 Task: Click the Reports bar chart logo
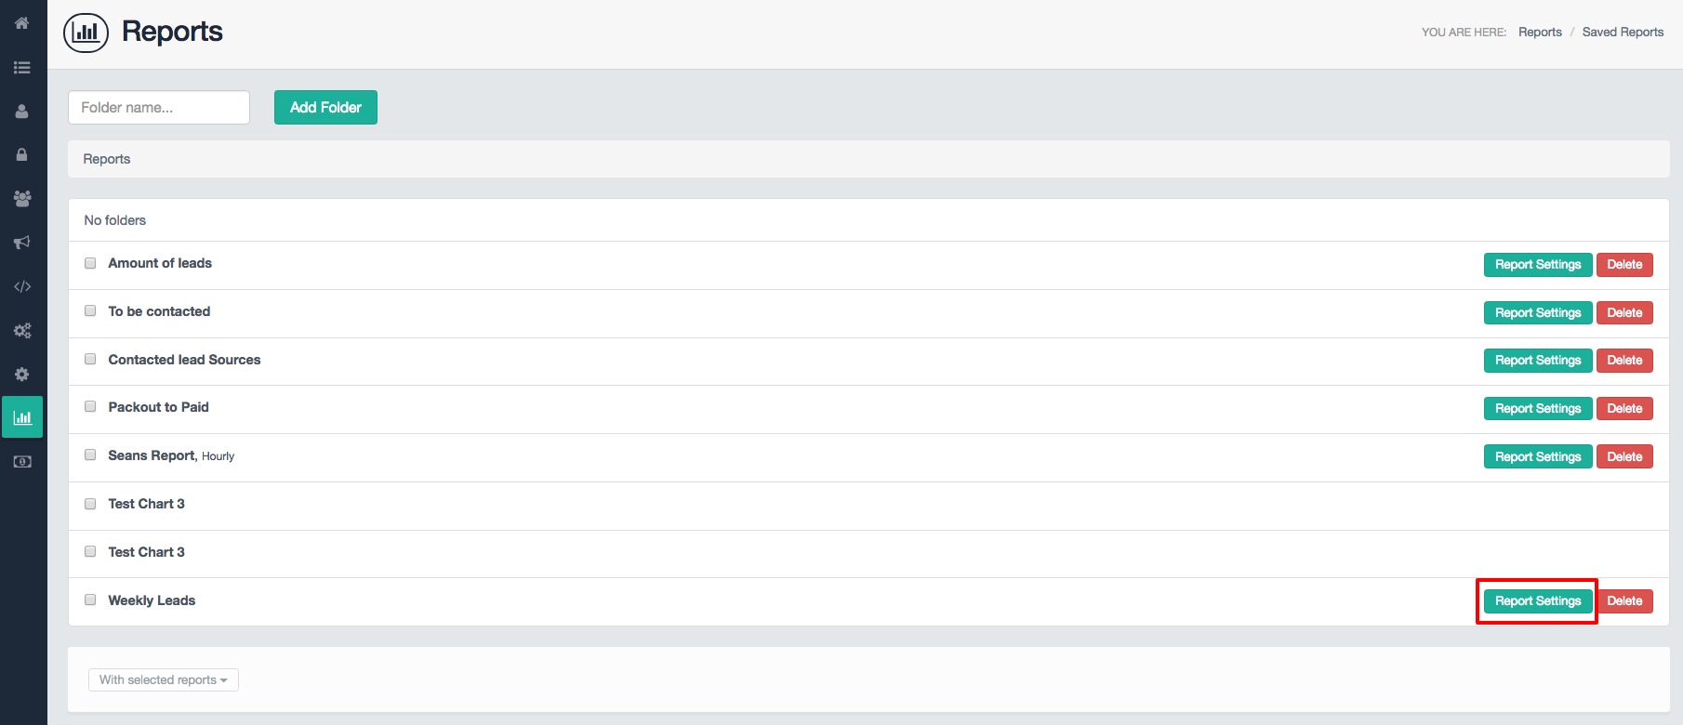point(86,32)
